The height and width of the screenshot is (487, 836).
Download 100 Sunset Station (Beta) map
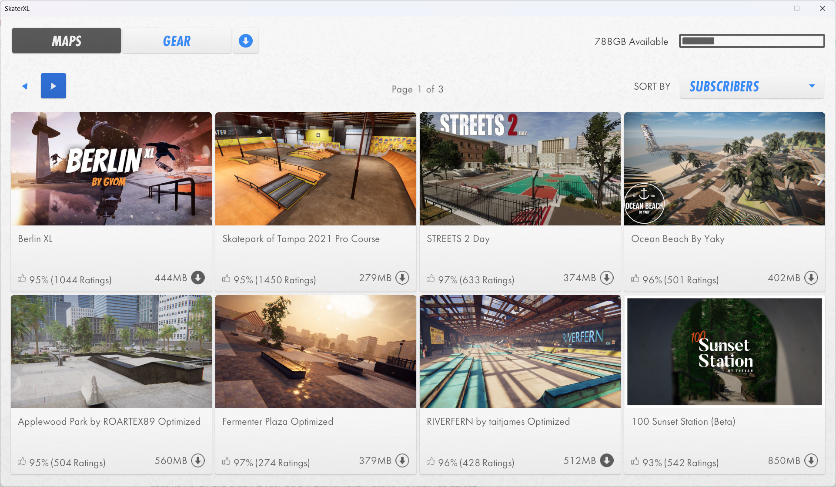pyautogui.click(x=811, y=460)
